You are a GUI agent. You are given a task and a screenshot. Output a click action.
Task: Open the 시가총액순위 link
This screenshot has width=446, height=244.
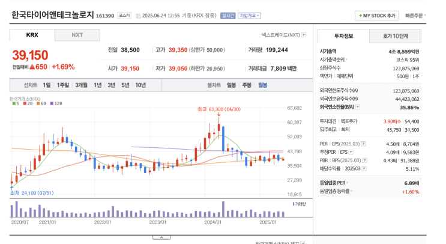pyautogui.click(x=332, y=59)
